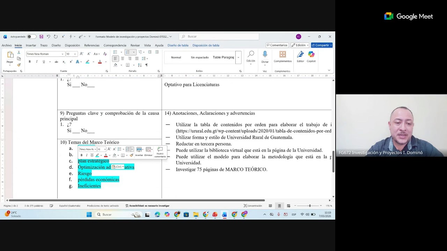Redo the last action
Screen dimensions: 447x251
(56, 37)
